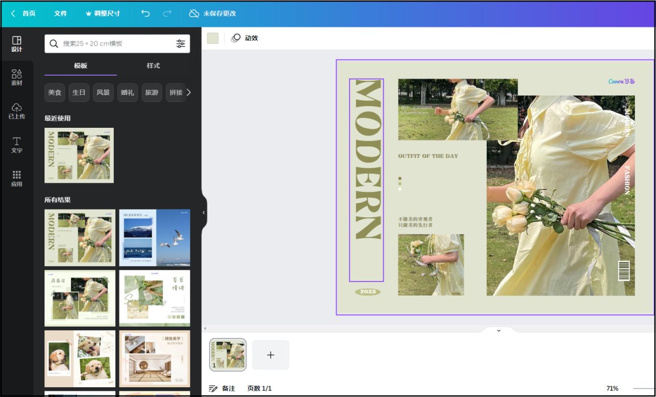Open the 文件 (File) menu
656x397 pixels.
(x=61, y=13)
